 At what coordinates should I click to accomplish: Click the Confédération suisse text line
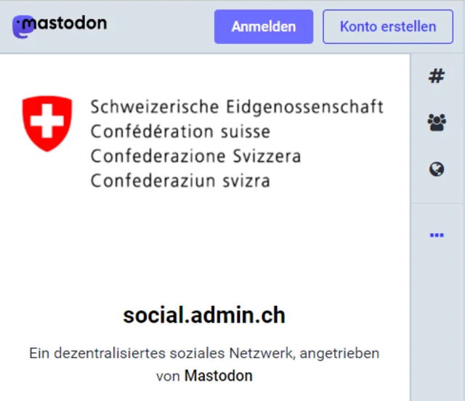pyautogui.click(x=180, y=132)
